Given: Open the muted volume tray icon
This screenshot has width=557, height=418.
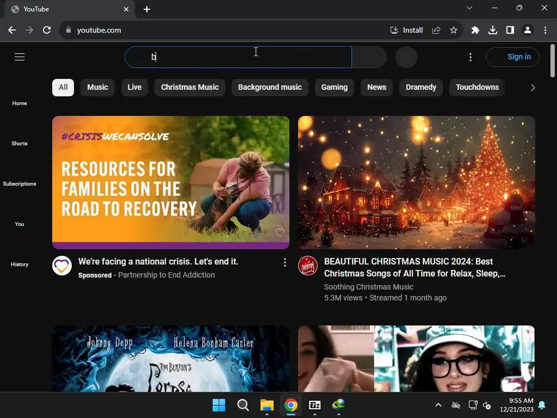Looking at the screenshot, I should click(487, 405).
